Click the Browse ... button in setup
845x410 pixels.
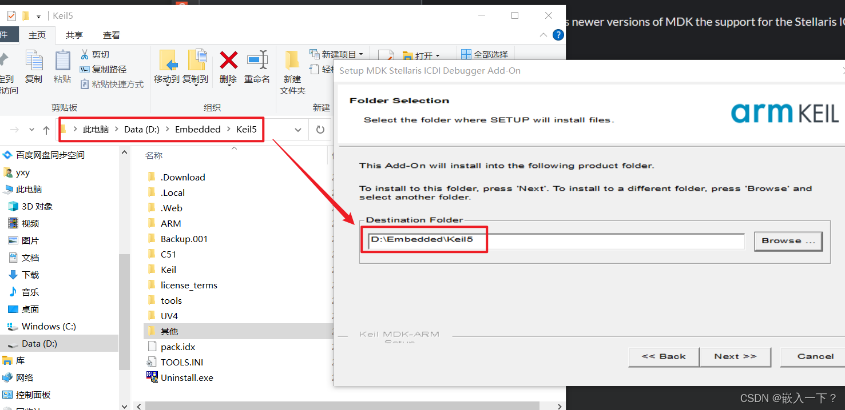pos(788,241)
